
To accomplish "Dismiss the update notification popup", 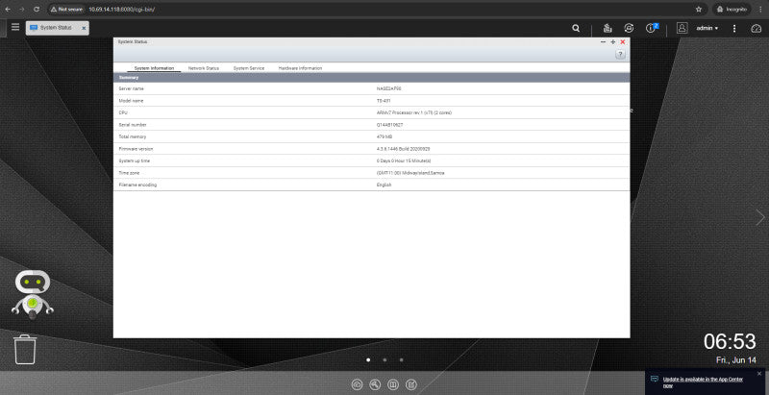I will point(759,374).
